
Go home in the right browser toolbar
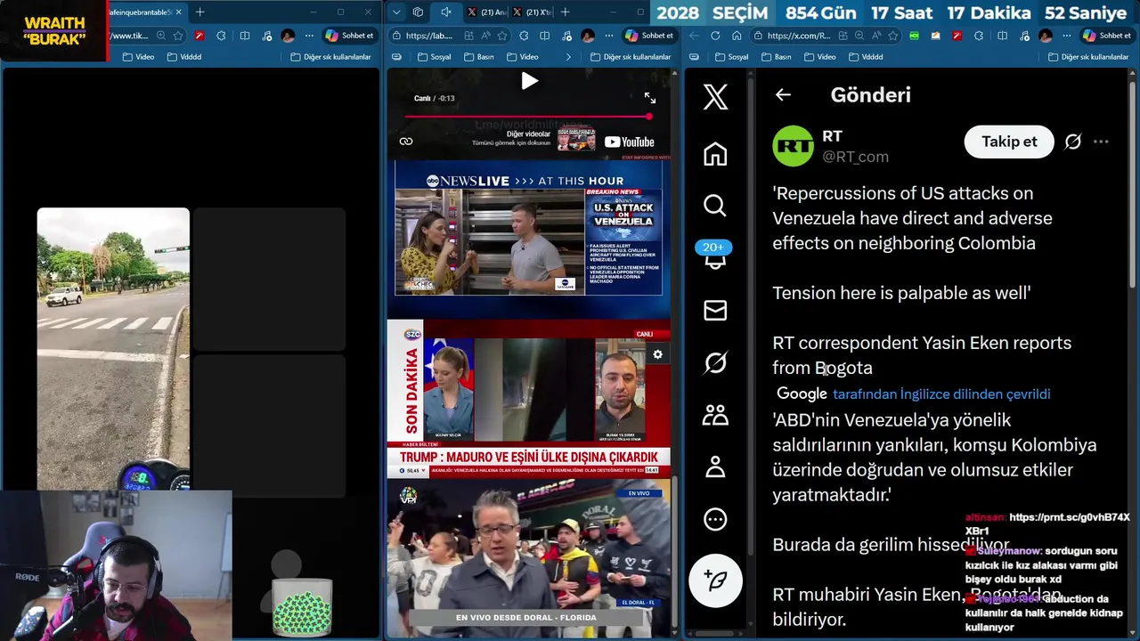pyautogui.click(x=737, y=36)
